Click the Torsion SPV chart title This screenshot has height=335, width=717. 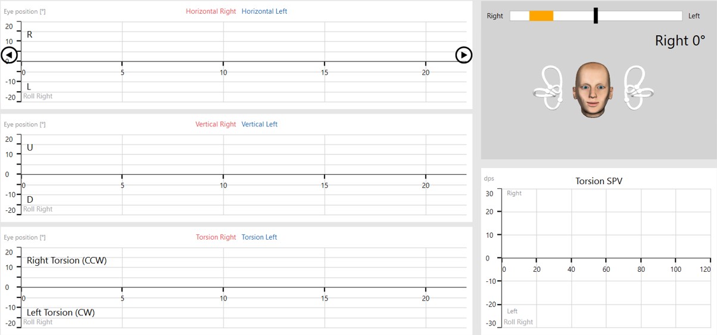pos(598,181)
